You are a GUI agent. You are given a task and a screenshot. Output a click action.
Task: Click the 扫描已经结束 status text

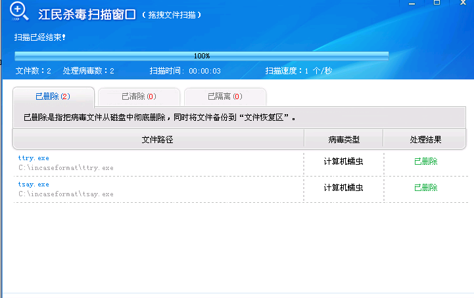point(39,37)
